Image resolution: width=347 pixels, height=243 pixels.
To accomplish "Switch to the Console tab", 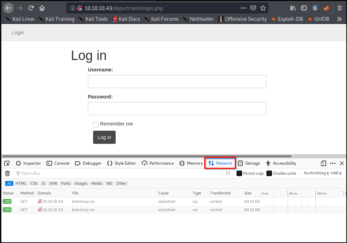I will tap(58, 163).
